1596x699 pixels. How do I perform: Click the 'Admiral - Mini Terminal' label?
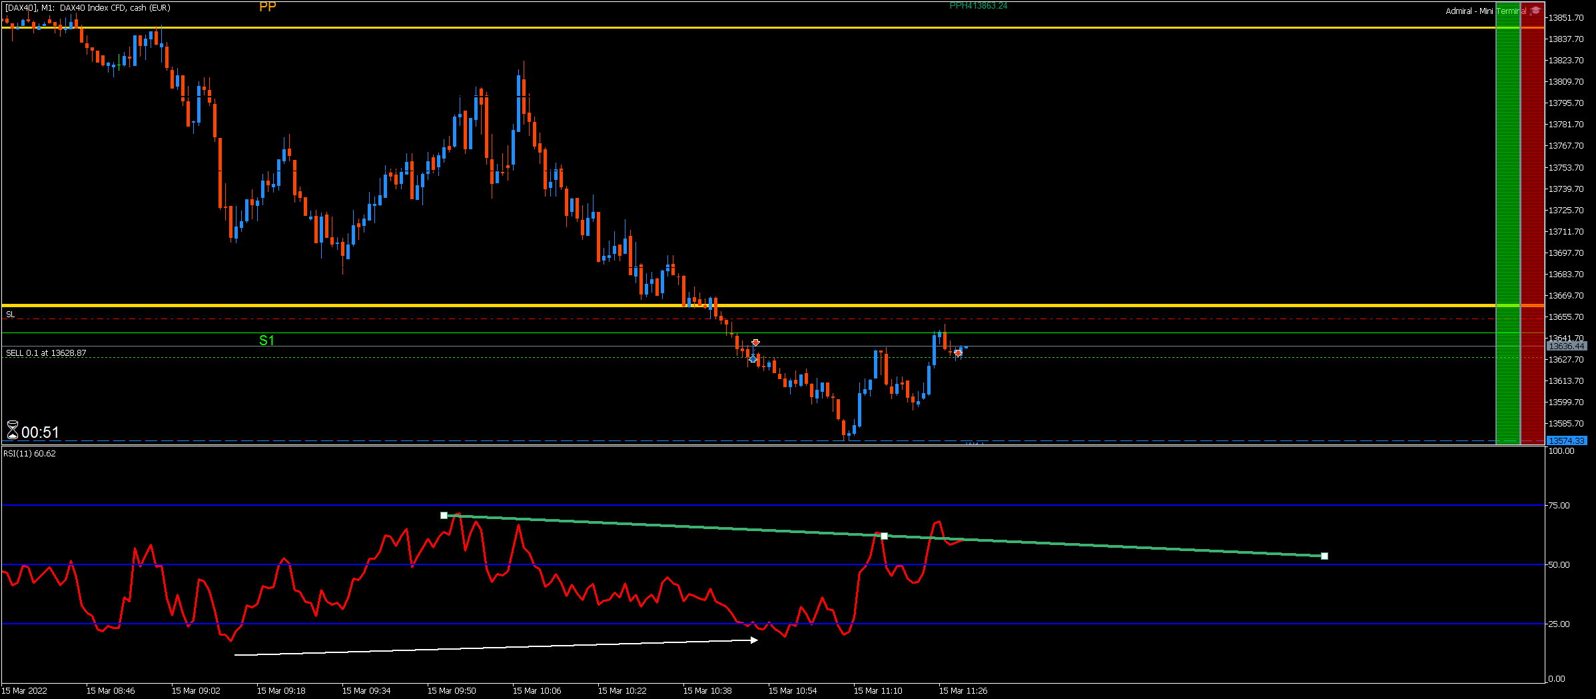1485,11
